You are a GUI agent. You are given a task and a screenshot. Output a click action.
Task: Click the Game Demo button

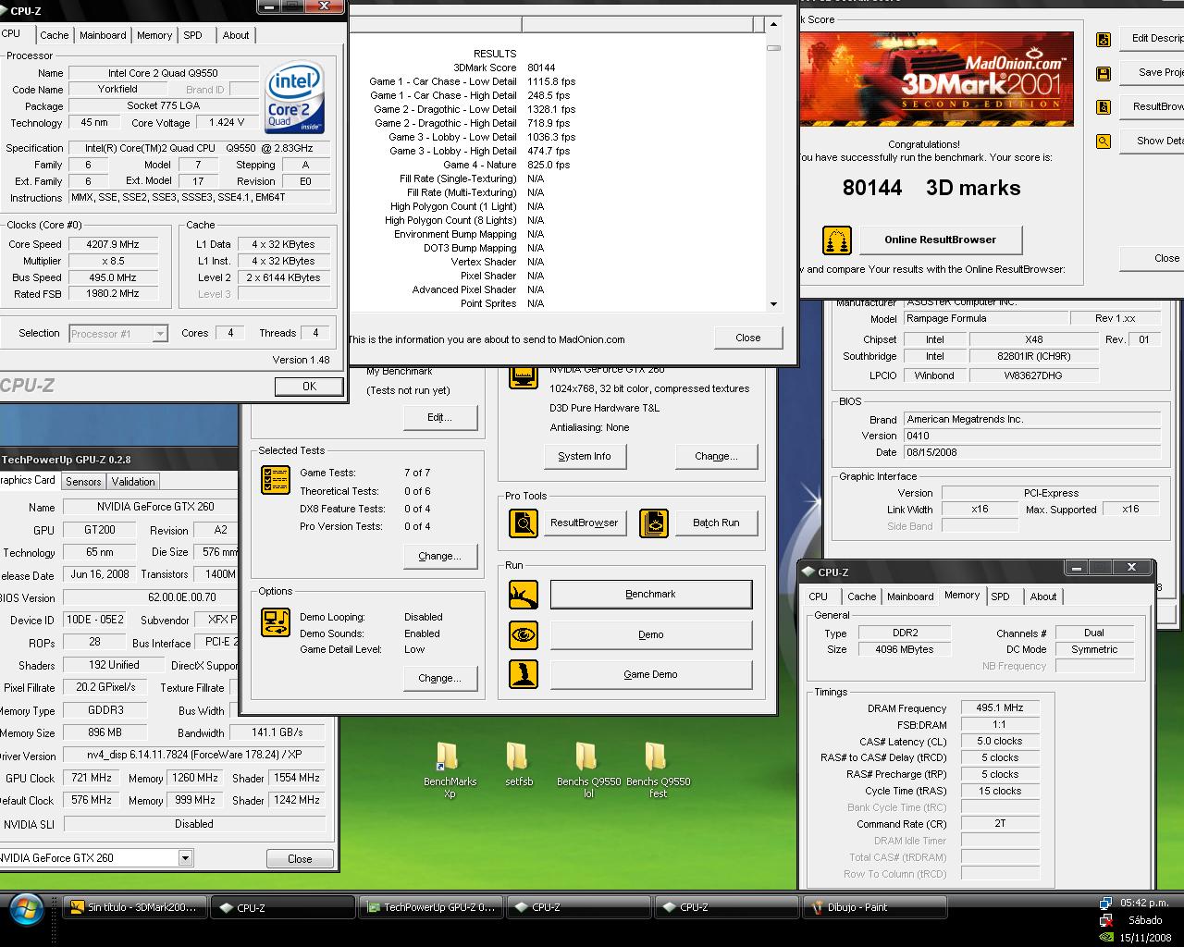[650, 674]
